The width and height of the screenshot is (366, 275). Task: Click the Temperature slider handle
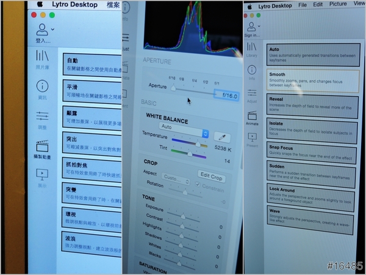coord(198,144)
